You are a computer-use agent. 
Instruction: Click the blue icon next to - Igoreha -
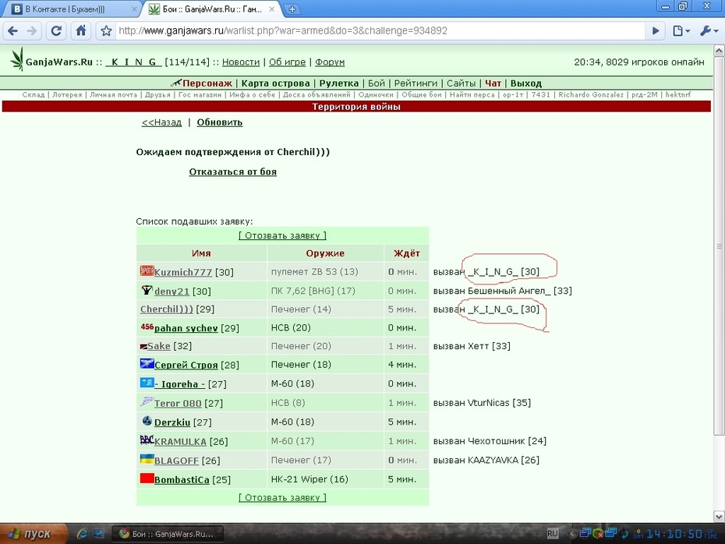(x=147, y=383)
